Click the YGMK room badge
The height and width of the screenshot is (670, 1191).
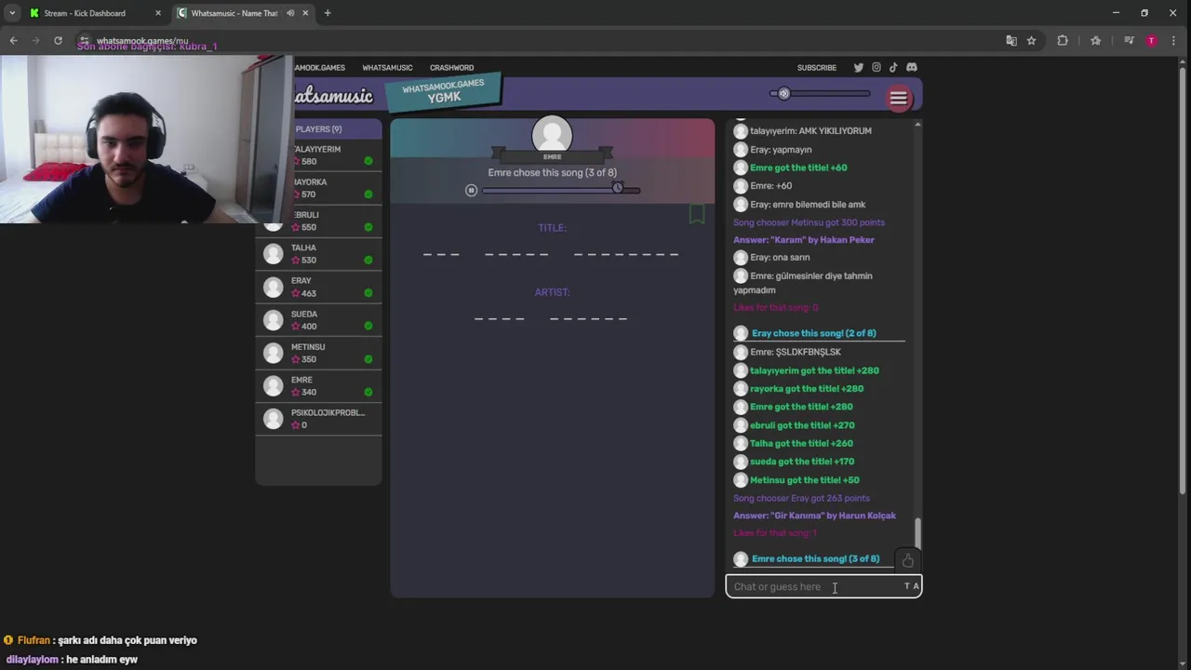pyautogui.click(x=444, y=91)
